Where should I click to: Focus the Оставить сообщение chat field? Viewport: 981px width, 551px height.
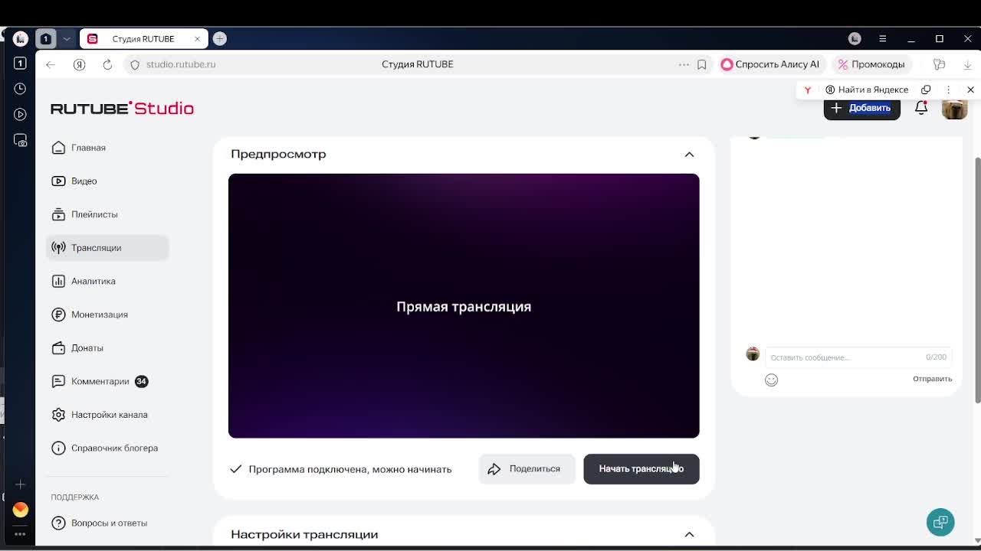click(858, 357)
